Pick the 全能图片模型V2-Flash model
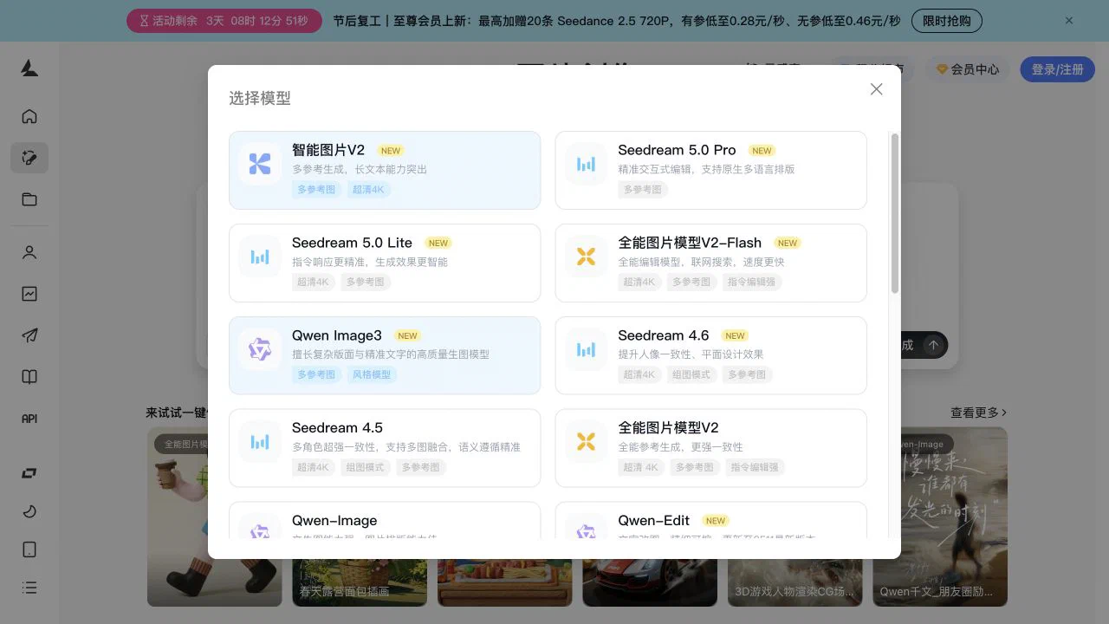 click(x=710, y=263)
